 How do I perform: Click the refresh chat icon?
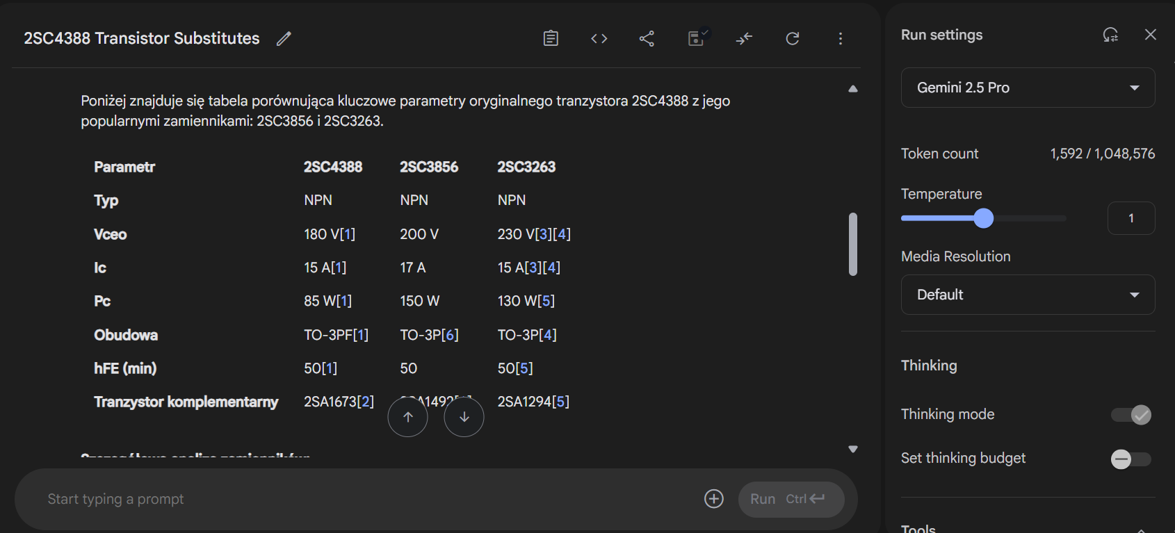pyautogui.click(x=793, y=38)
